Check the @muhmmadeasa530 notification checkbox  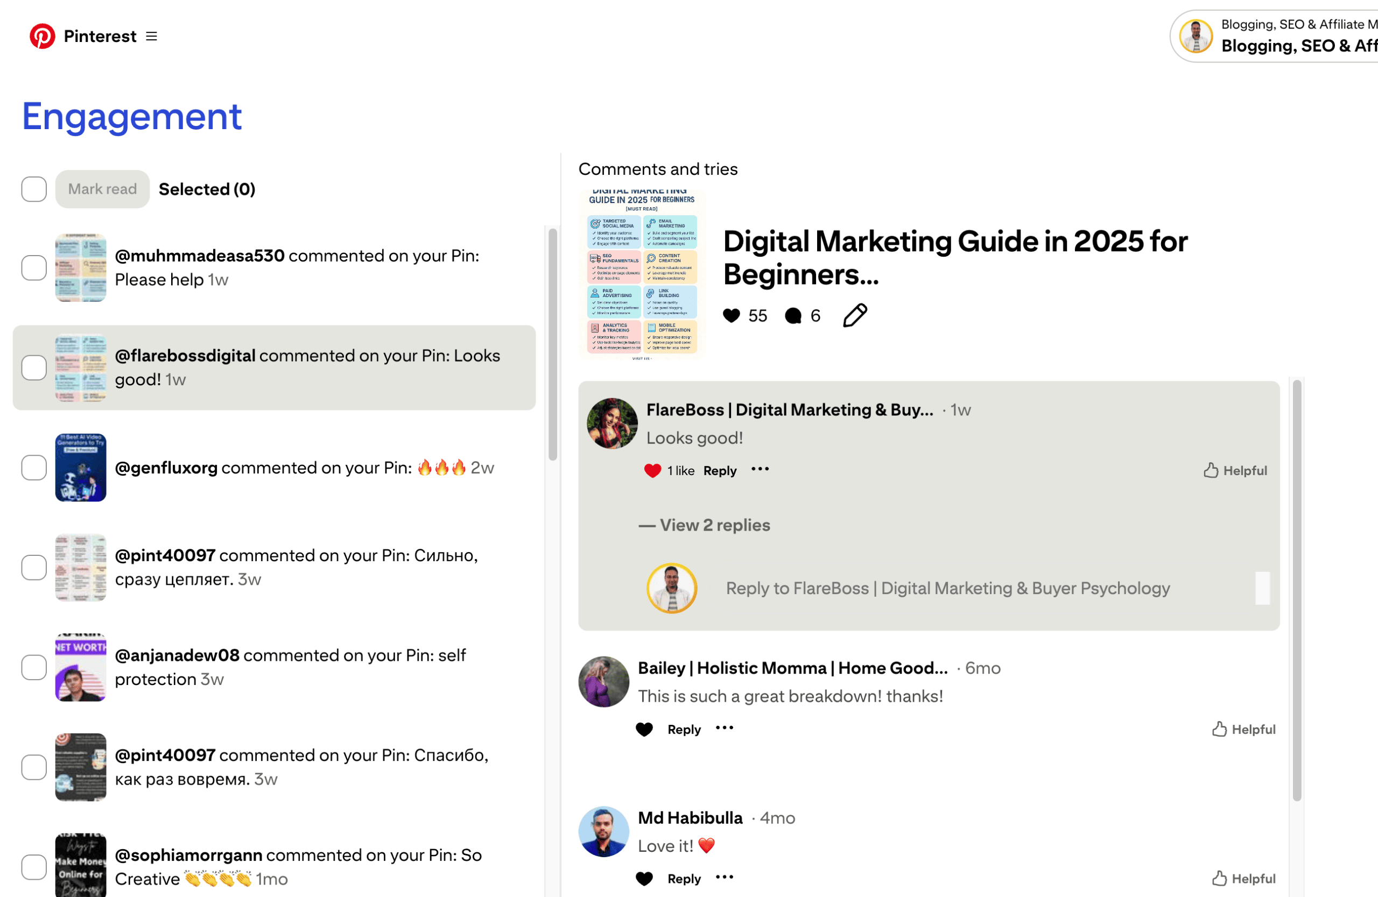click(x=34, y=268)
